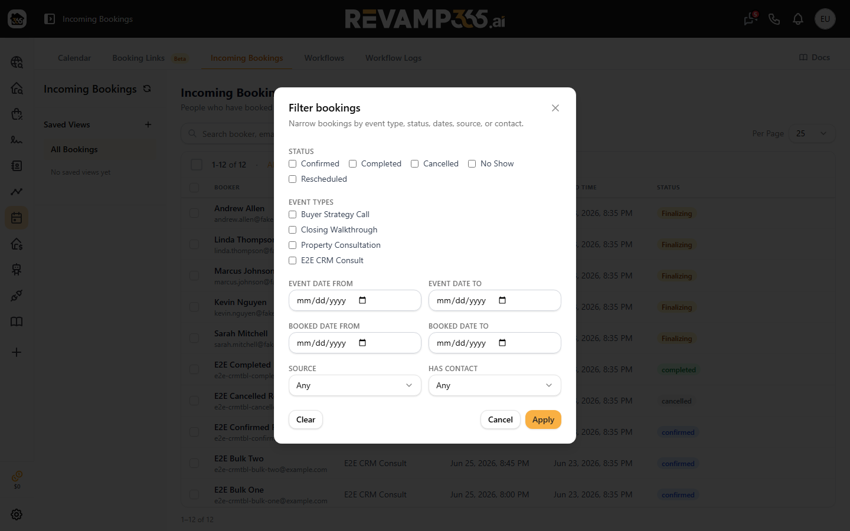Switch to the Workflow Logs tab
Screen dimensions: 850x531
pyautogui.click(x=393, y=58)
